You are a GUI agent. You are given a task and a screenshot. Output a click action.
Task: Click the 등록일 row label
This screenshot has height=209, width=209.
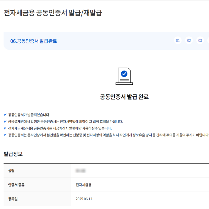point(13,199)
